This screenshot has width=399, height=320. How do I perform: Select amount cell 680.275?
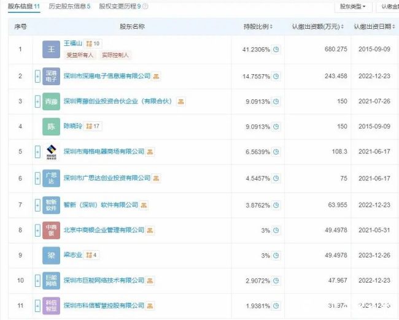click(336, 49)
